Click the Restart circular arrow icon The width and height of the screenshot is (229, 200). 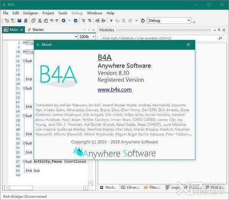(x=143, y=21)
